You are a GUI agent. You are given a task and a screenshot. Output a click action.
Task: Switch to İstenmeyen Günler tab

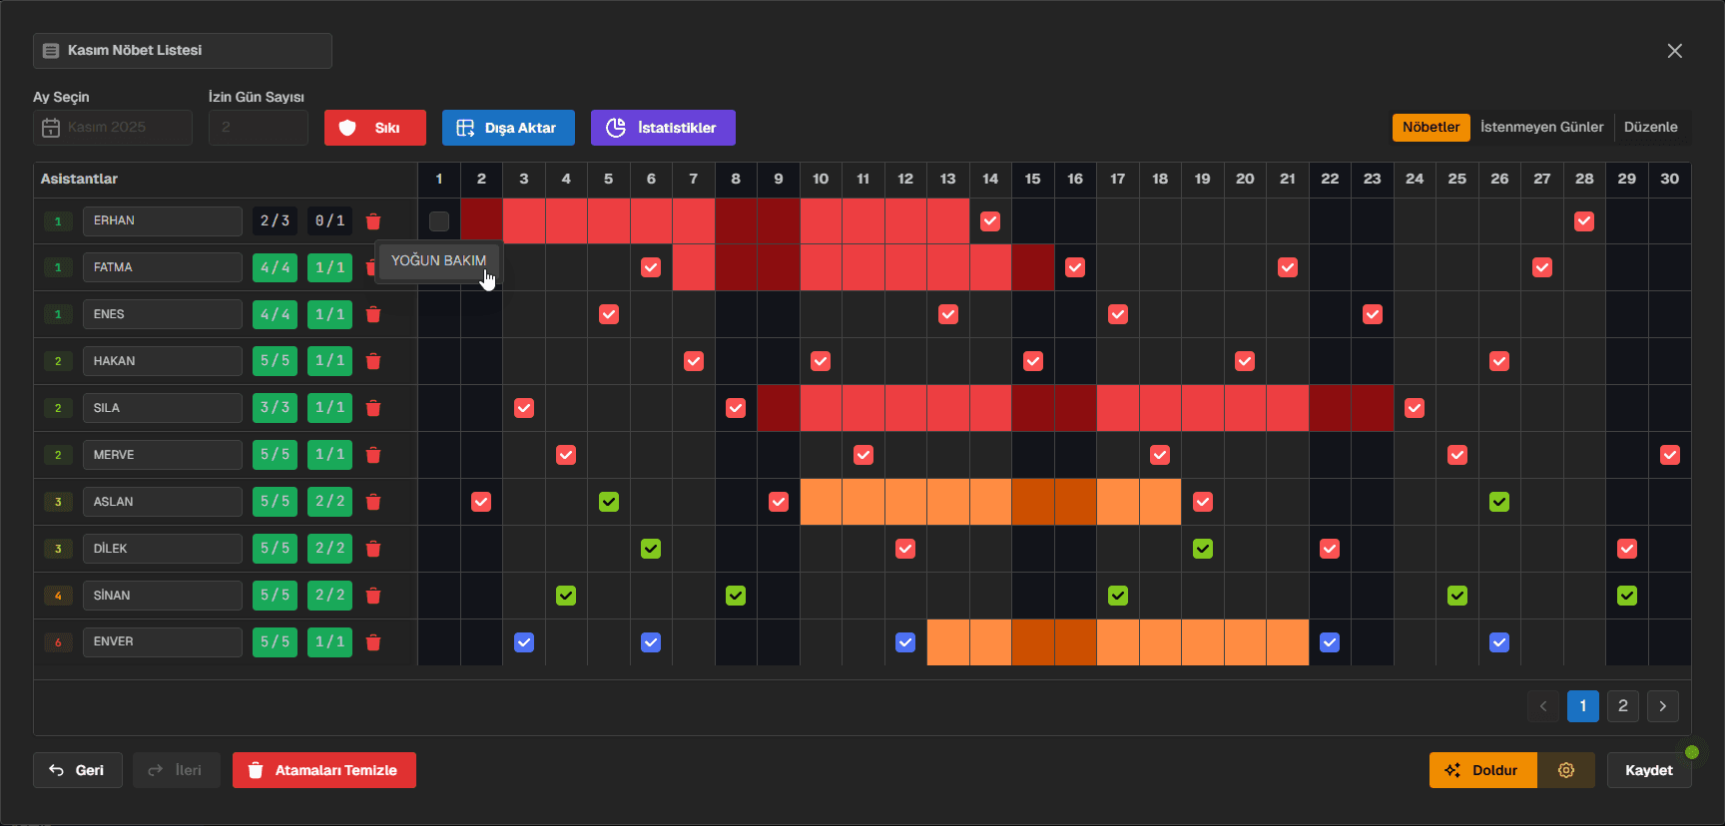tap(1541, 127)
